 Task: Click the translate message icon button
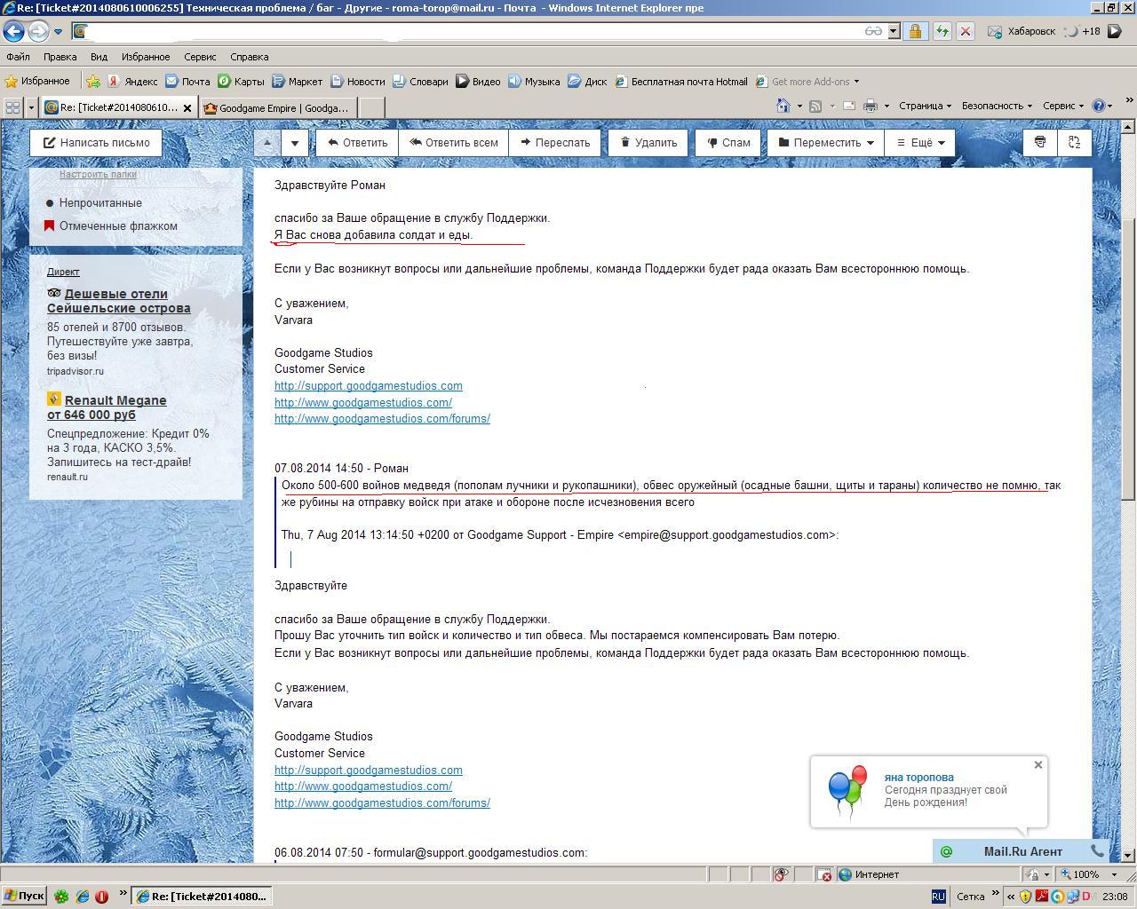1074,142
